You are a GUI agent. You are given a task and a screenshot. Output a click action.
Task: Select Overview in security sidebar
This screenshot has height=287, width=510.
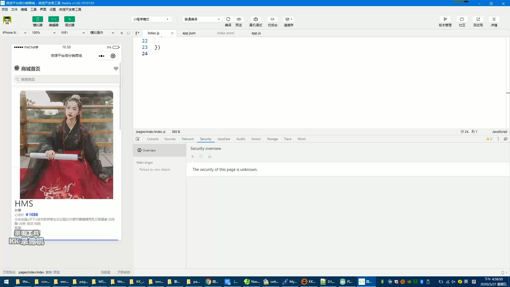159,150
